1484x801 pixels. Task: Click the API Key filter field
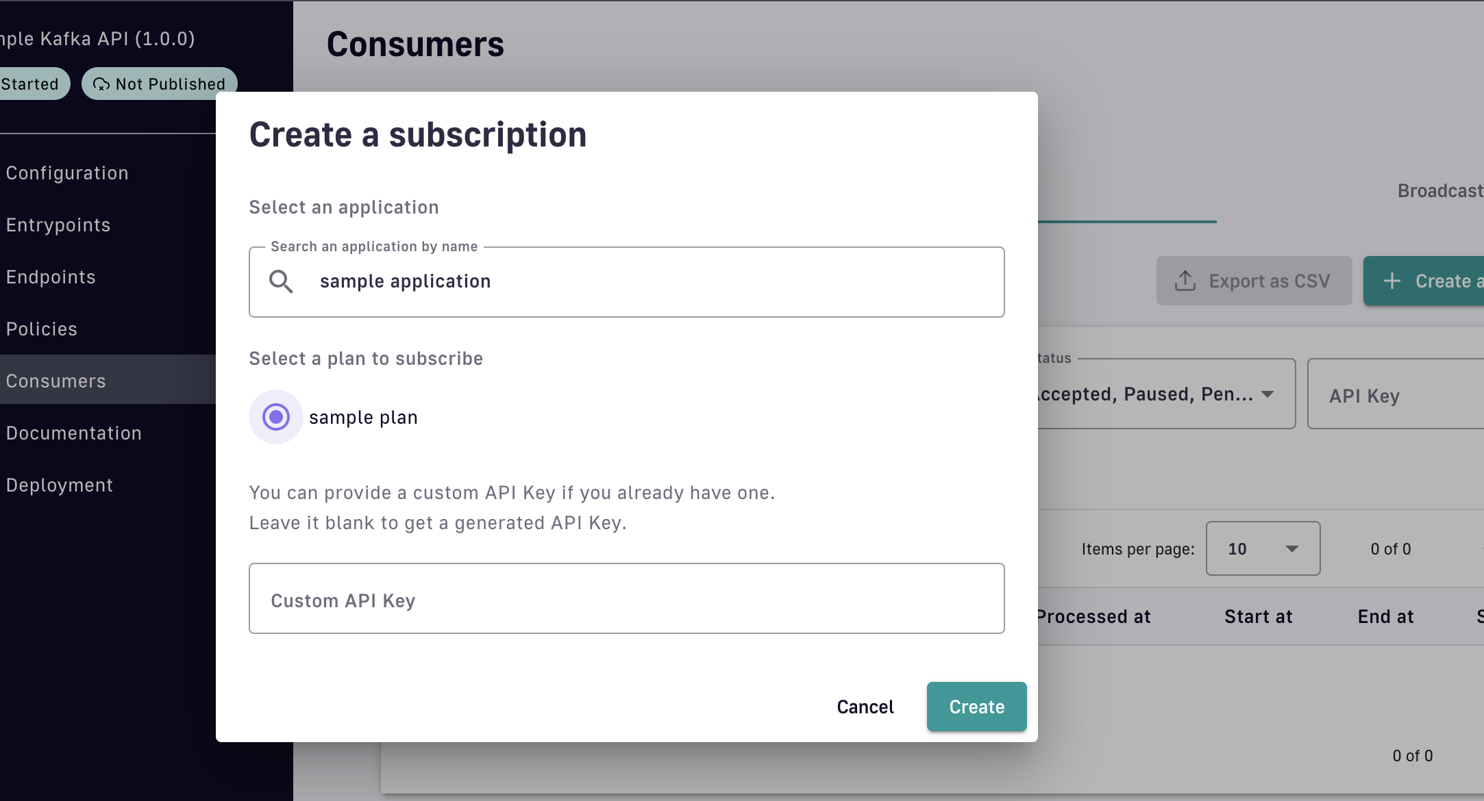tap(1398, 395)
